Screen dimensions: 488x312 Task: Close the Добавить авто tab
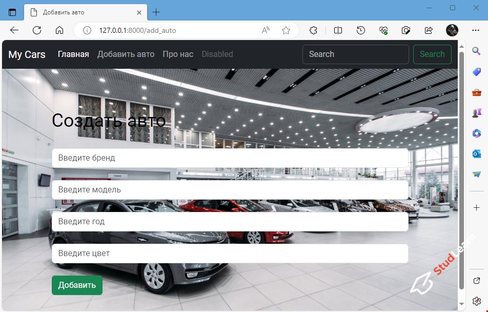tap(139, 12)
